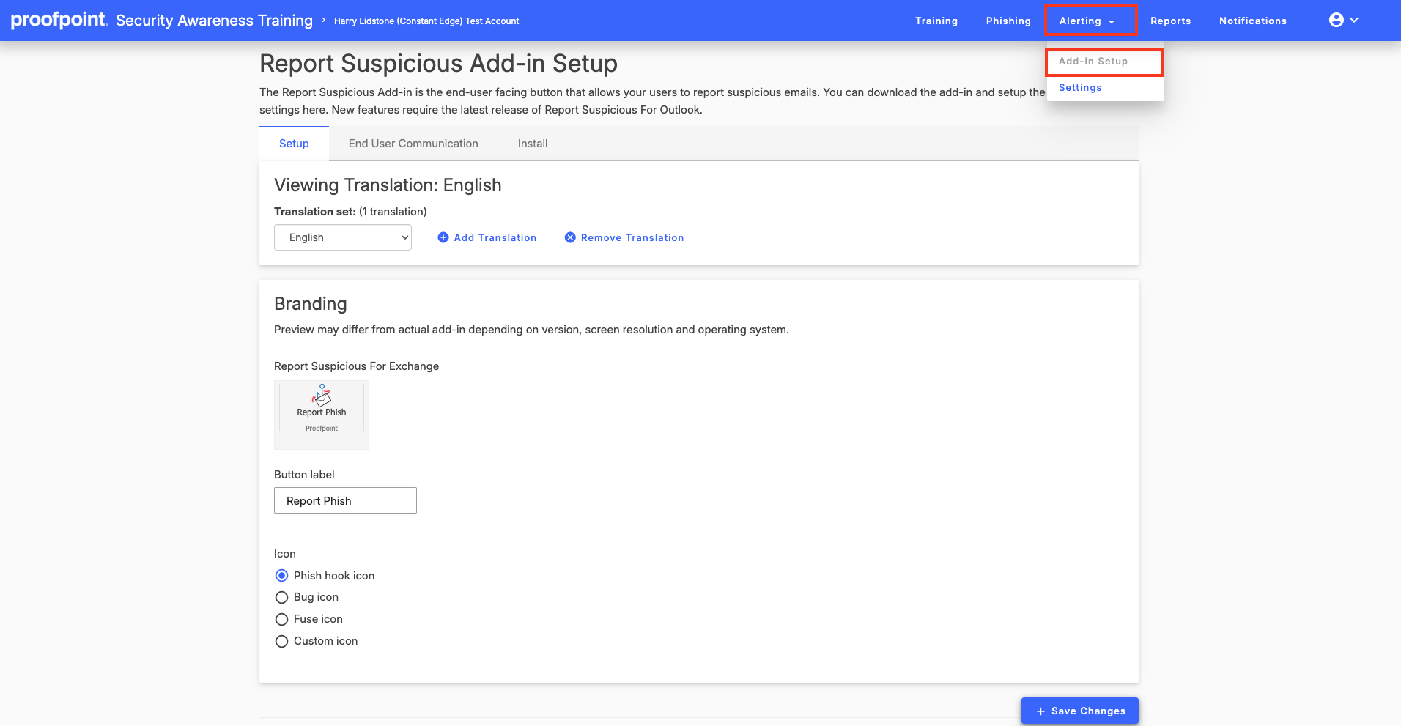Open the Phishing menu
This screenshot has width=1401, height=726.
tap(1008, 21)
